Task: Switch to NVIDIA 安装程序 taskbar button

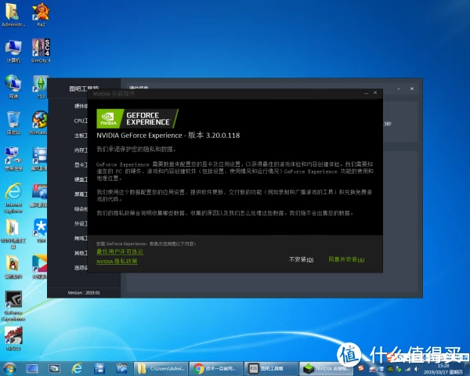Action: pos(327,368)
